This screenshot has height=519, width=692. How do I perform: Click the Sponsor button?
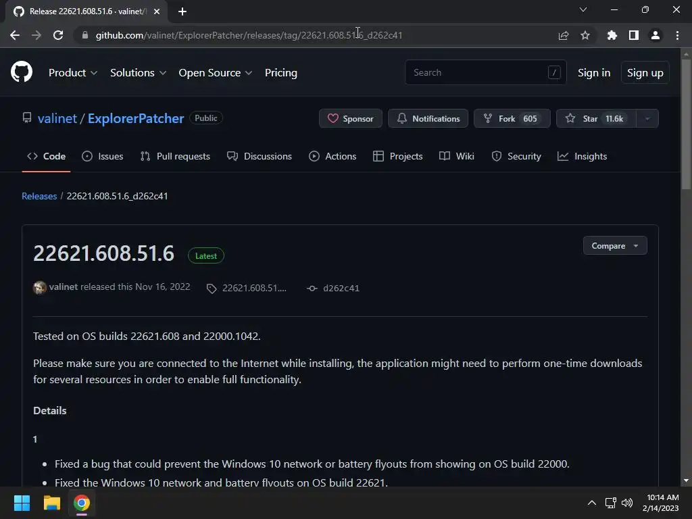click(351, 118)
